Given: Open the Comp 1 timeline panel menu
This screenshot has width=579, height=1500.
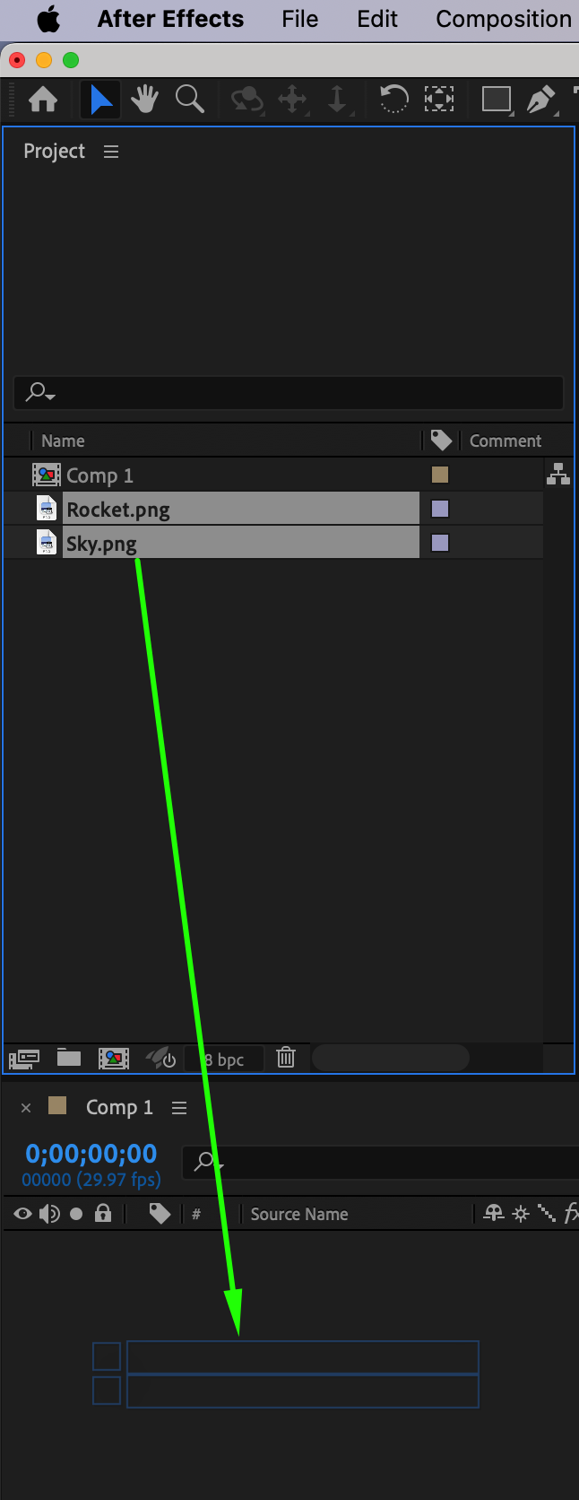Looking at the screenshot, I should tap(179, 1108).
